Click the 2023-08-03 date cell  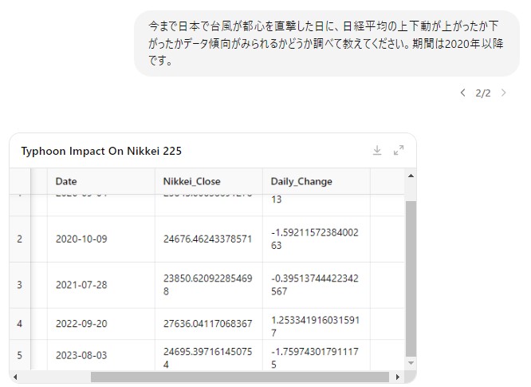coord(81,353)
